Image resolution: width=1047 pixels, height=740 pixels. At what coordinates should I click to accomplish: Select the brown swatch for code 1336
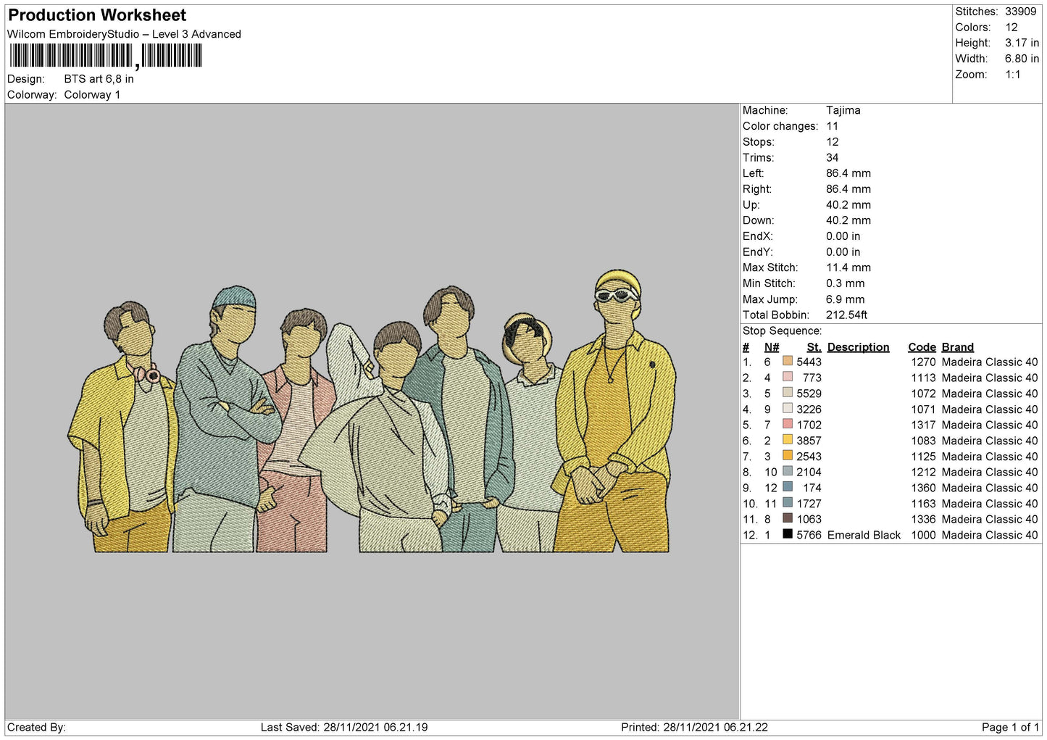(788, 518)
